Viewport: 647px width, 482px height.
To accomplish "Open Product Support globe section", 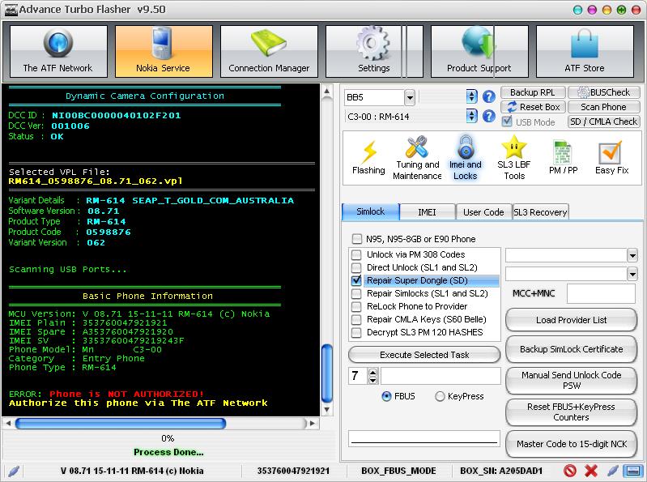I will click(x=479, y=51).
